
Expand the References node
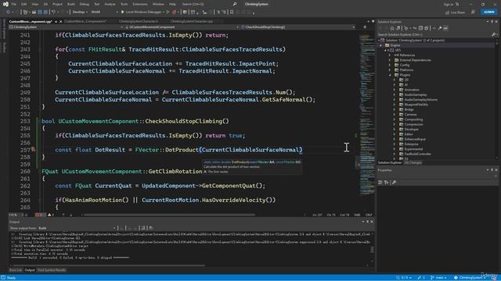pyautogui.click(x=390, y=55)
